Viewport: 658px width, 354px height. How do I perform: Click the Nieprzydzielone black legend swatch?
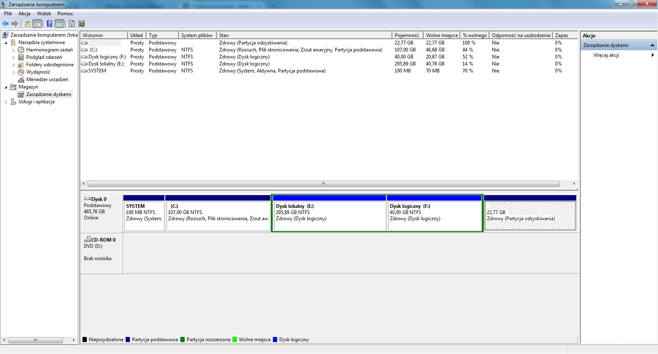click(85, 340)
